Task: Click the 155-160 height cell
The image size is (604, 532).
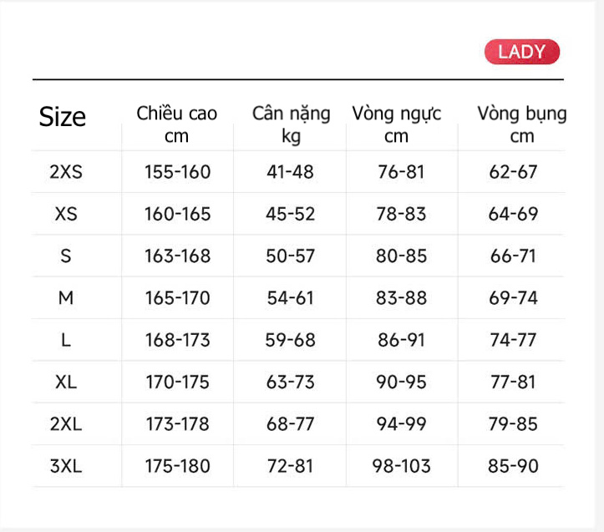Action: point(178,172)
